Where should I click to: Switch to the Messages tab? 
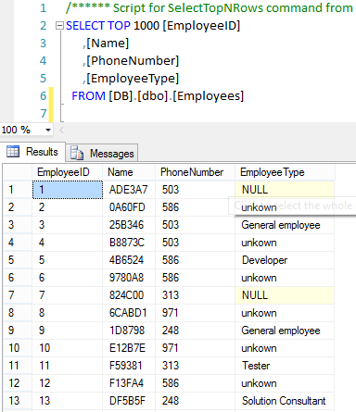point(102,153)
